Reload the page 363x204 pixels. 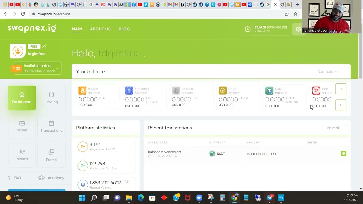click(x=23, y=14)
